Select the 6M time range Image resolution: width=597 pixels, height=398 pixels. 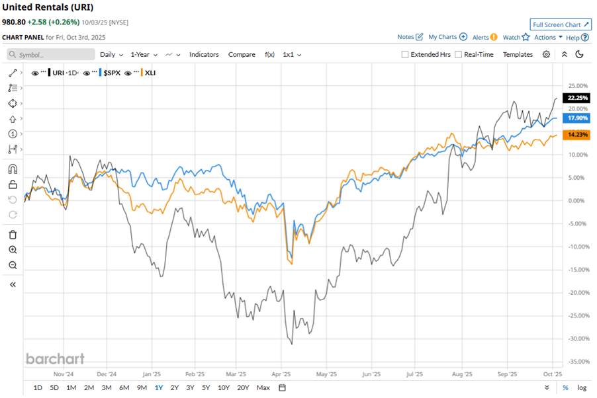124,387
